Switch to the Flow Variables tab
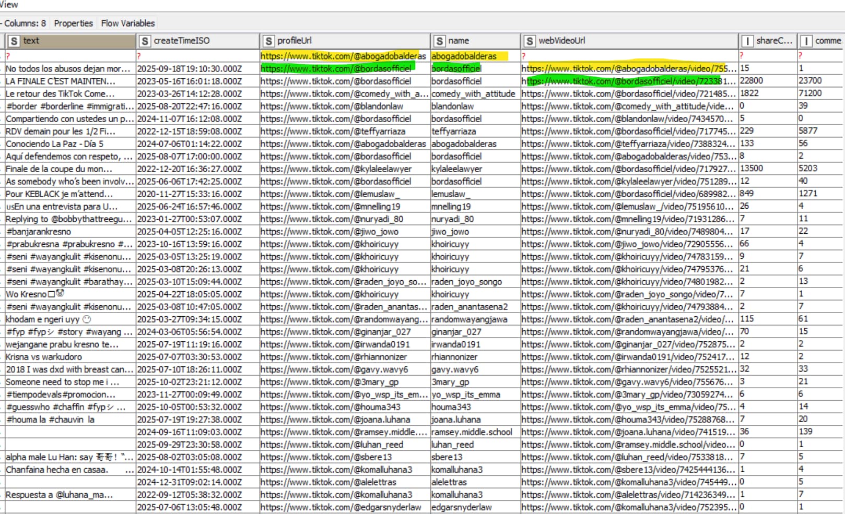Viewport: 845px width, 514px height. pyautogui.click(x=128, y=23)
